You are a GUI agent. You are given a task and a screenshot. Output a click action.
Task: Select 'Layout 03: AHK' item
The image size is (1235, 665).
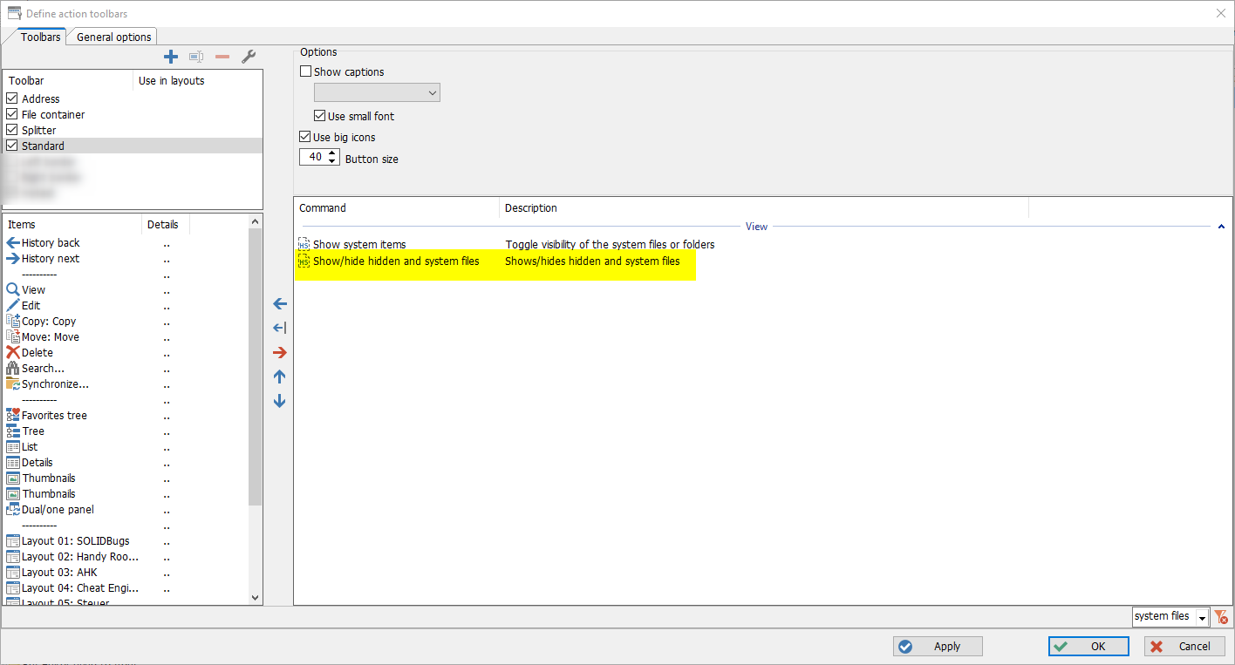51,573
